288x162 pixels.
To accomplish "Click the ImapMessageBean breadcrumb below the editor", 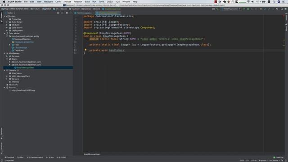I will click(92, 154).
